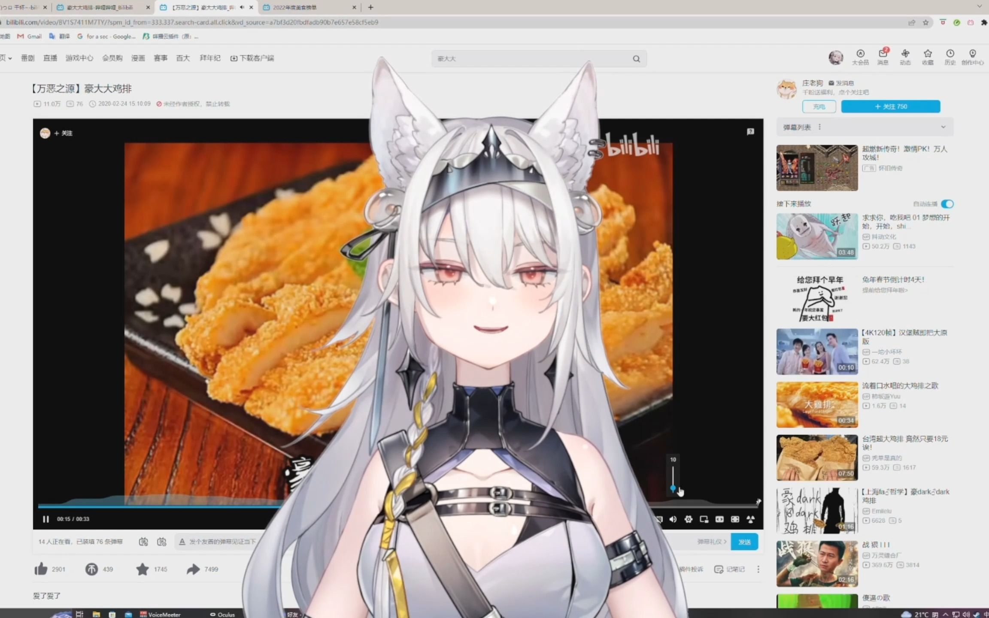The image size is (989, 618).
Task: Click 稿件投诉 report link
Action: (x=691, y=569)
